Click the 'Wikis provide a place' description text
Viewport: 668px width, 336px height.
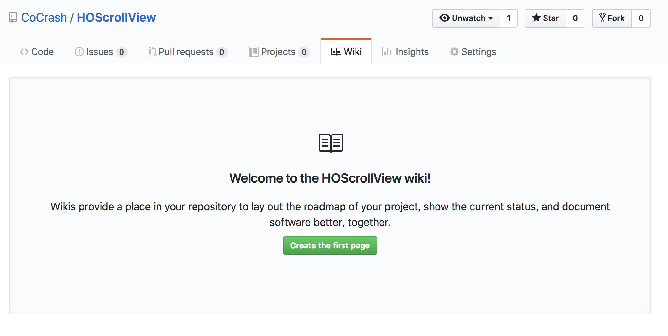[330, 215]
